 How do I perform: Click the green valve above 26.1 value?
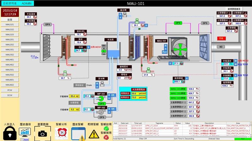(x=137, y=20)
